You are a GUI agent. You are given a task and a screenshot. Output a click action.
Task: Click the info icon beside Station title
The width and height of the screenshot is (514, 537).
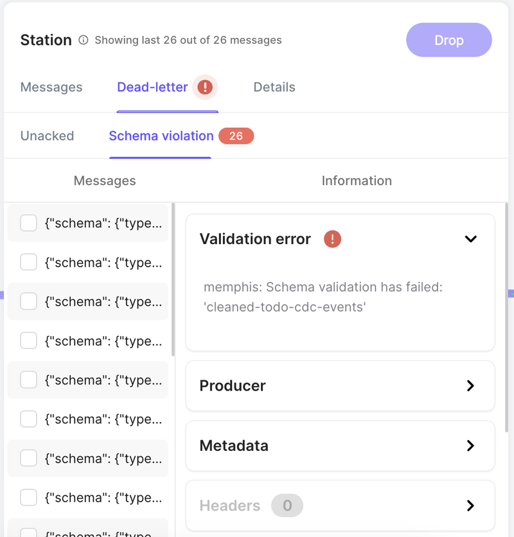click(x=84, y=40)
